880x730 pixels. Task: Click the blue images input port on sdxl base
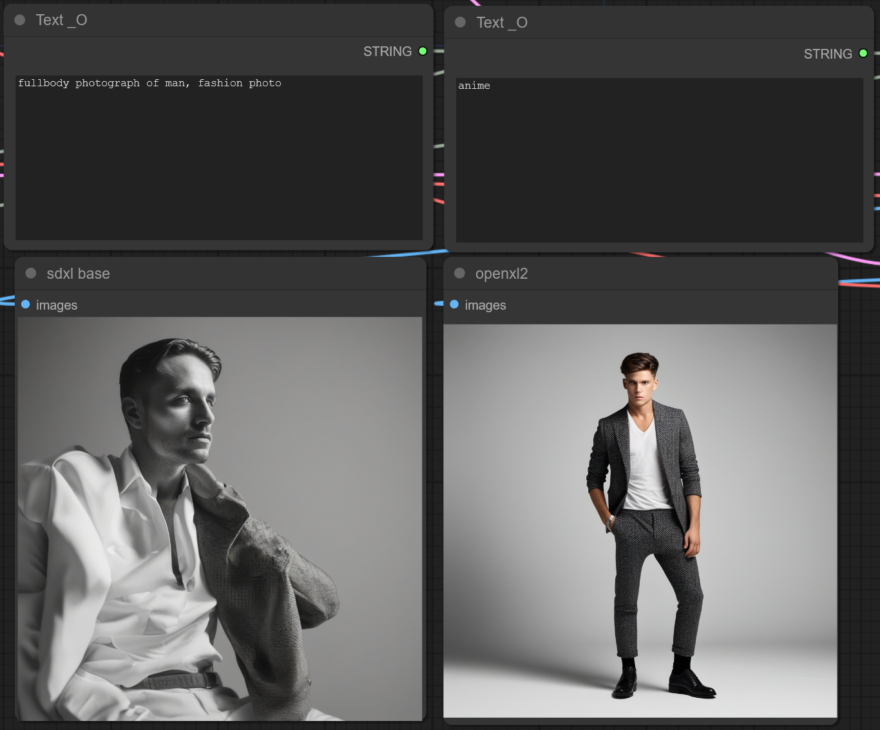click(x=26, y=304)
